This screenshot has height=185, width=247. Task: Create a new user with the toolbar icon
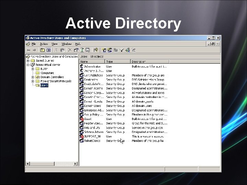[104, 50]
